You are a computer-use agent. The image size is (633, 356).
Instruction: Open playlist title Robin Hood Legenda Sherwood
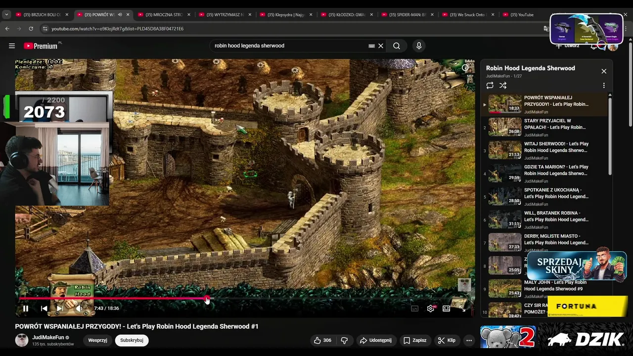(x=531, y=68)
